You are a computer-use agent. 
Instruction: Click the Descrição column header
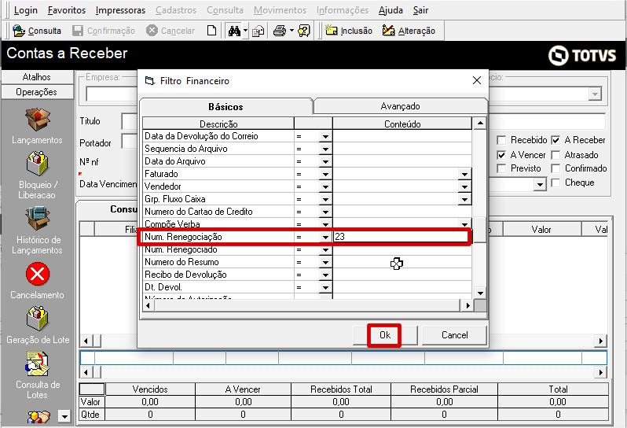pos(218,124)
